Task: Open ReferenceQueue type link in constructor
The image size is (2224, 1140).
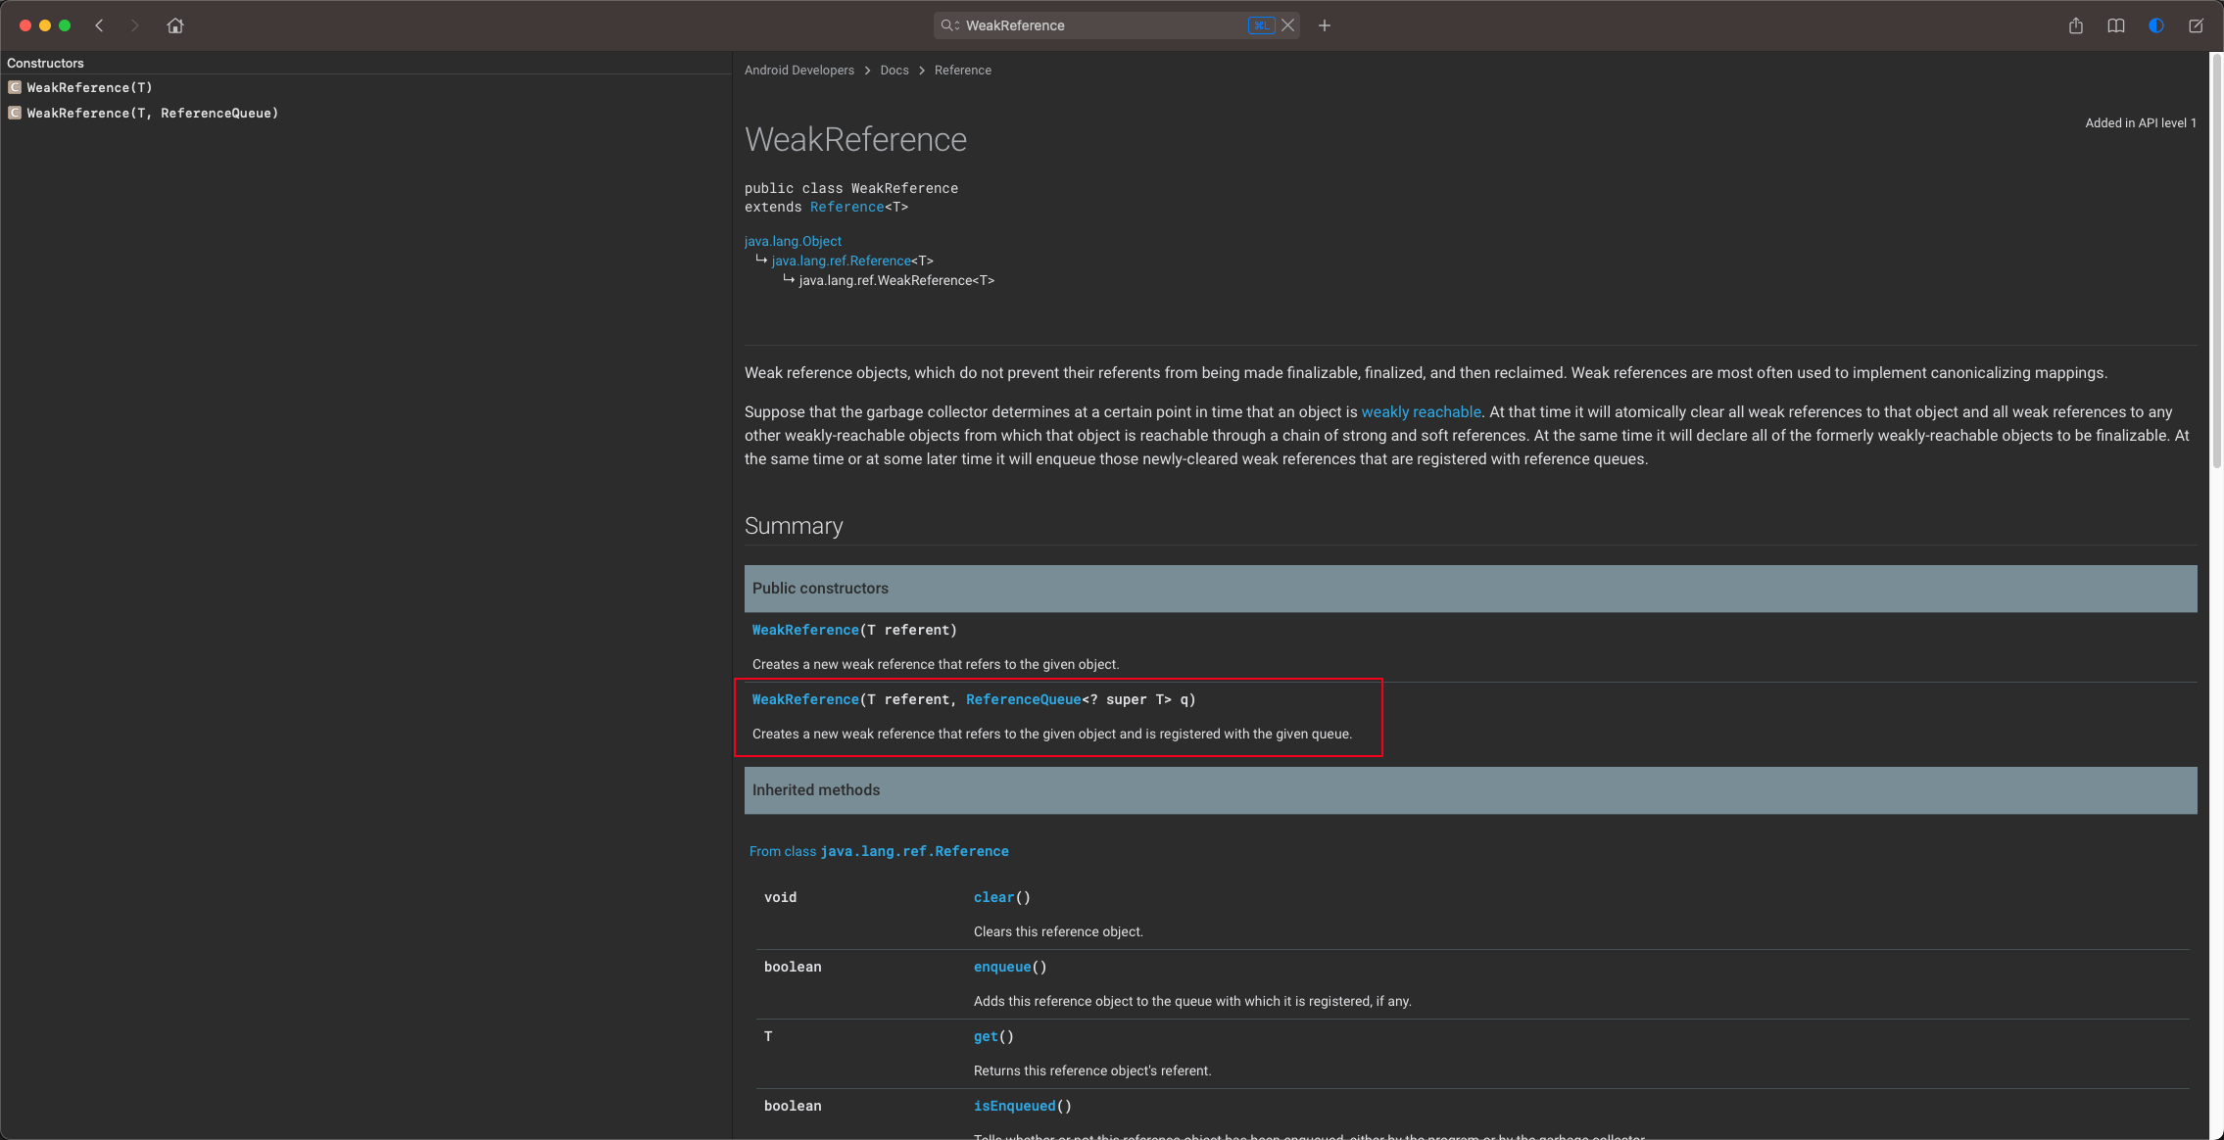Action: tap(1024, 699)
